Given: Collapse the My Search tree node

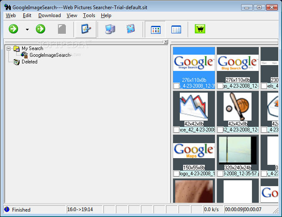Looking at the screenshot, I should (x=8, y=48).
